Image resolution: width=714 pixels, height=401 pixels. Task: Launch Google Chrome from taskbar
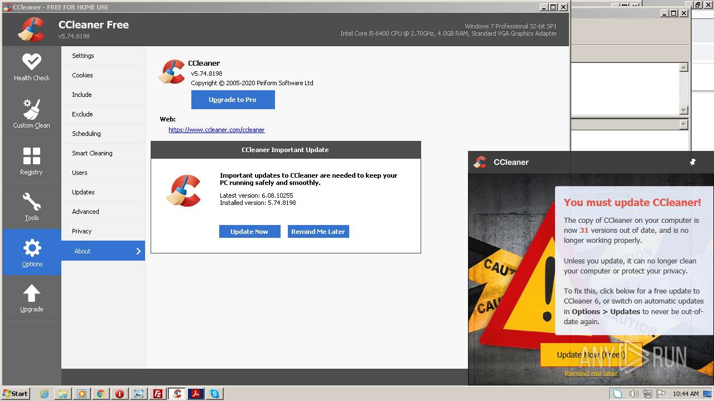tap(101, 394)
